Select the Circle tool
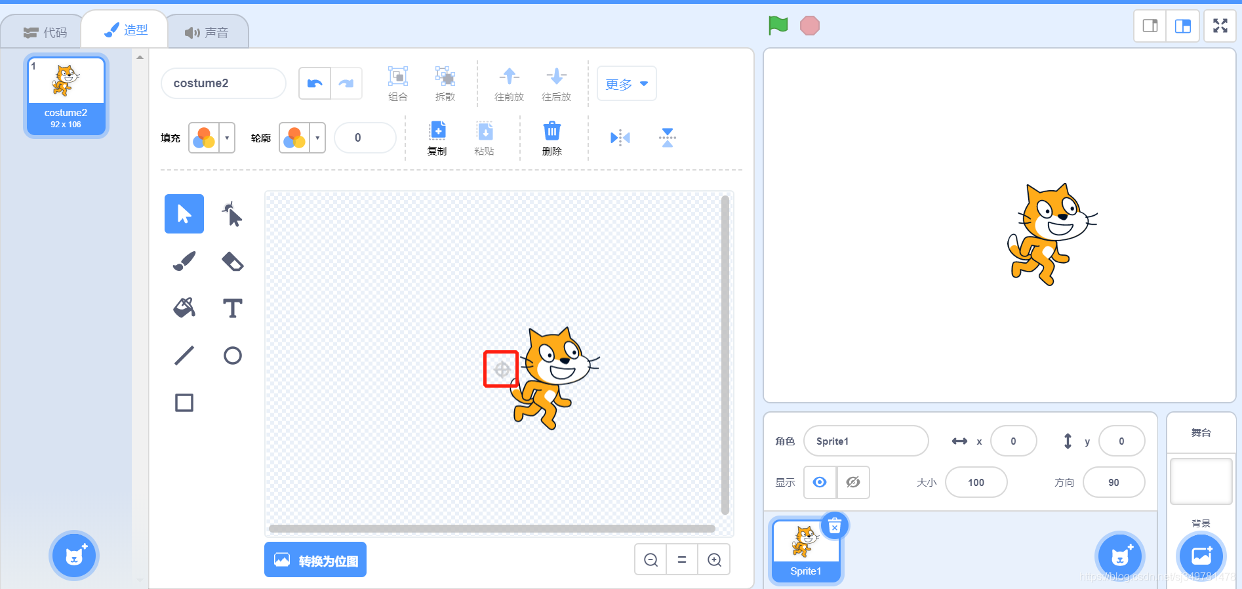This screenshot has width=1242, height=589. 232,355
